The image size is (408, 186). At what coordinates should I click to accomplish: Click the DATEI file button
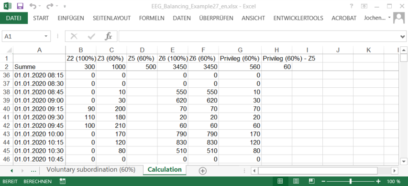click(13, 18)
